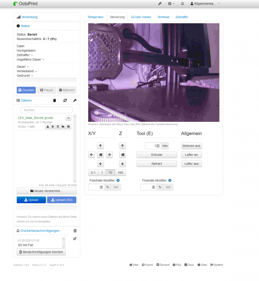Expand CE3_Male_Buckle.gcode details chevron
The width and height of the screenshot is (259, 281).
[68, 118]
